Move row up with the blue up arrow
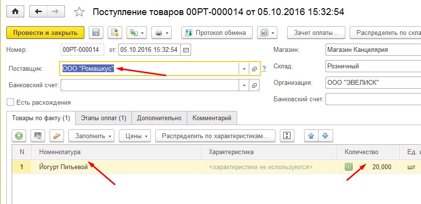Screen dimensions: 421x204 coord(311,136)
